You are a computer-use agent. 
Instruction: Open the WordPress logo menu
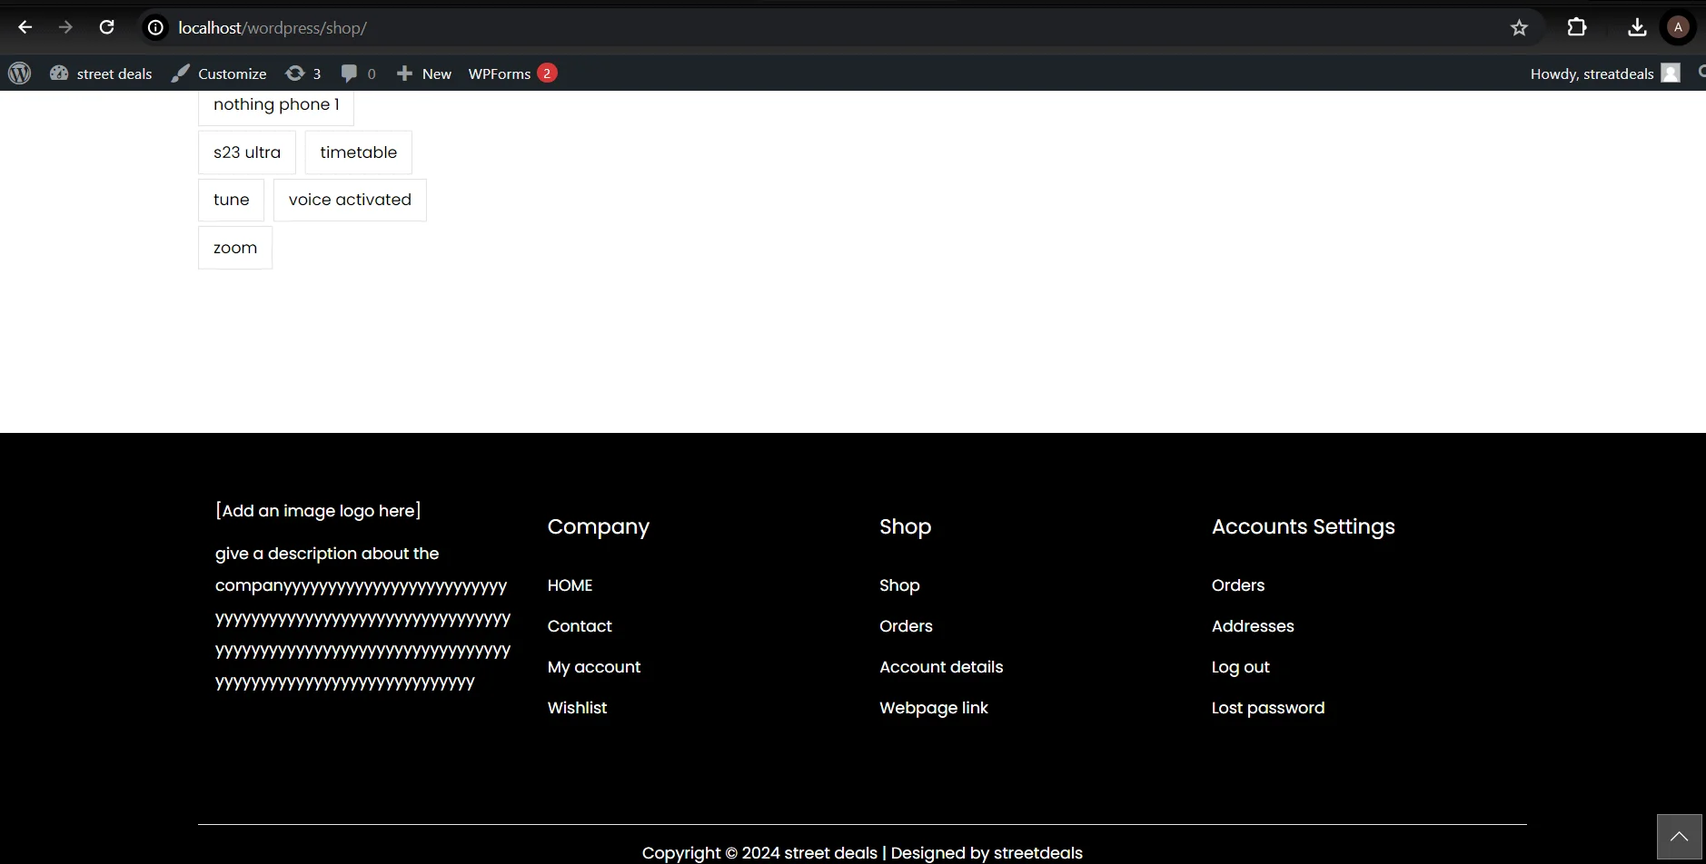click(20, 74)
